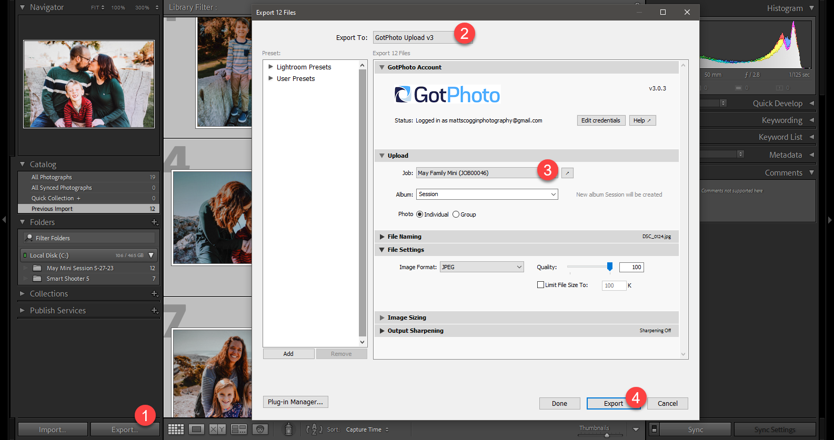Open People face view icon
Viewport: 834px width, 440px height.
point(260,429)
